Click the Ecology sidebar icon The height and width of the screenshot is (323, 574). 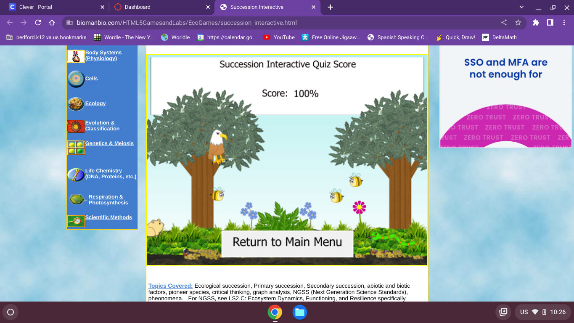tap(76, 104)
